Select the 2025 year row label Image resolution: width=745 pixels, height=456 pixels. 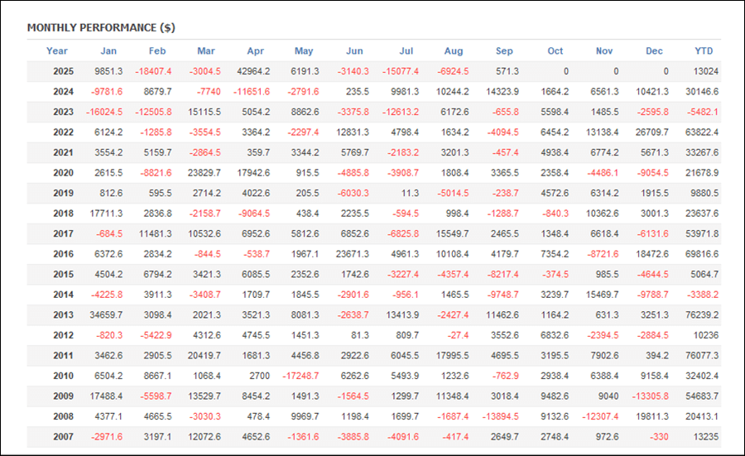[x=64, y=72]
